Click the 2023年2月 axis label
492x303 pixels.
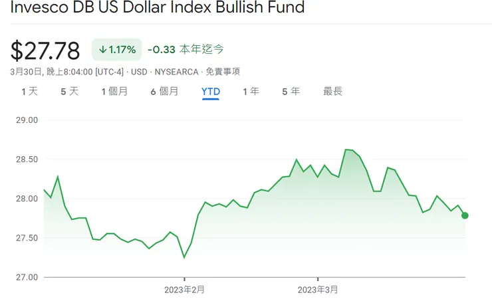click(x=184, y=290)
